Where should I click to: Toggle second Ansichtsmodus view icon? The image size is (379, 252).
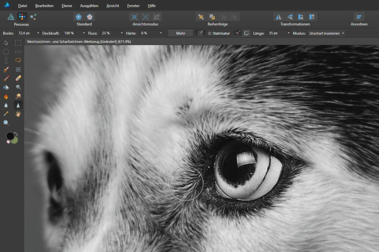coord(145,17)
